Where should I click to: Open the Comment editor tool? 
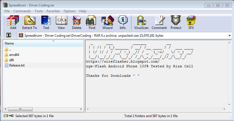tap(159, 22)
